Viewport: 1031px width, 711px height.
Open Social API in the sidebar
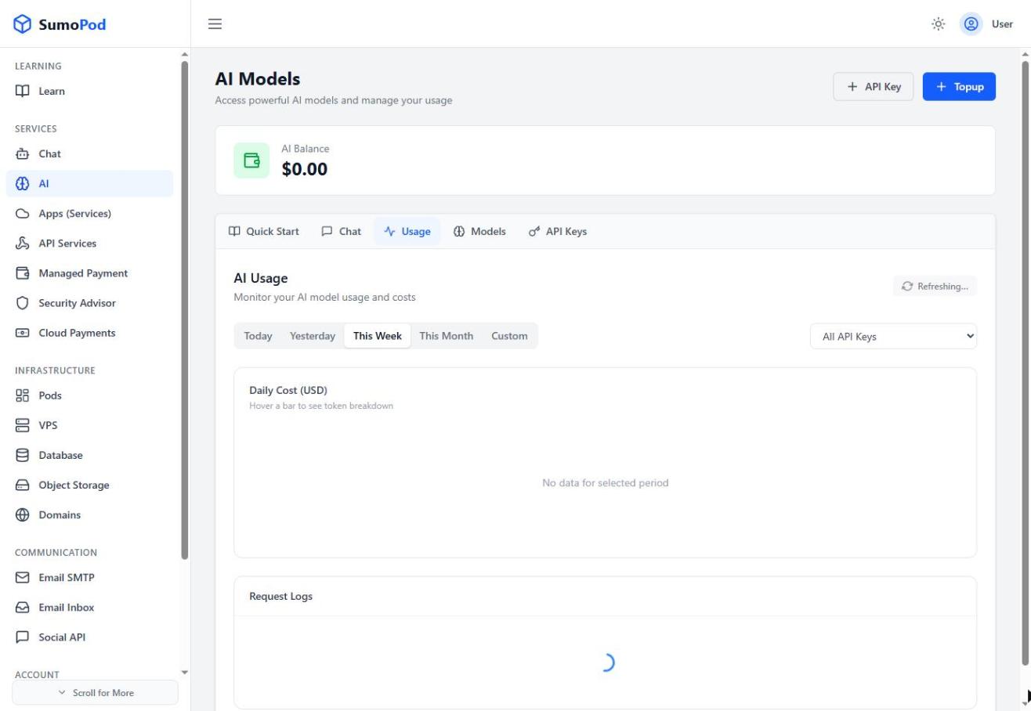tap(89, 637)
